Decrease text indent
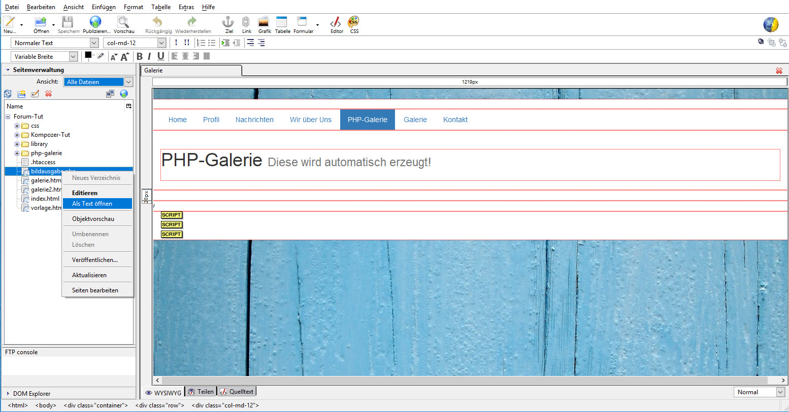Screen dimensions: 789x412 pos(237,43)
